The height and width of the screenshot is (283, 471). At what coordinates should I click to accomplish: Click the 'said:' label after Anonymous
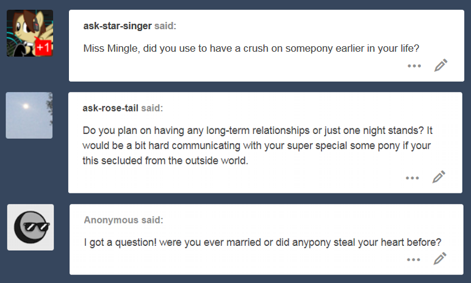(152, 220)
